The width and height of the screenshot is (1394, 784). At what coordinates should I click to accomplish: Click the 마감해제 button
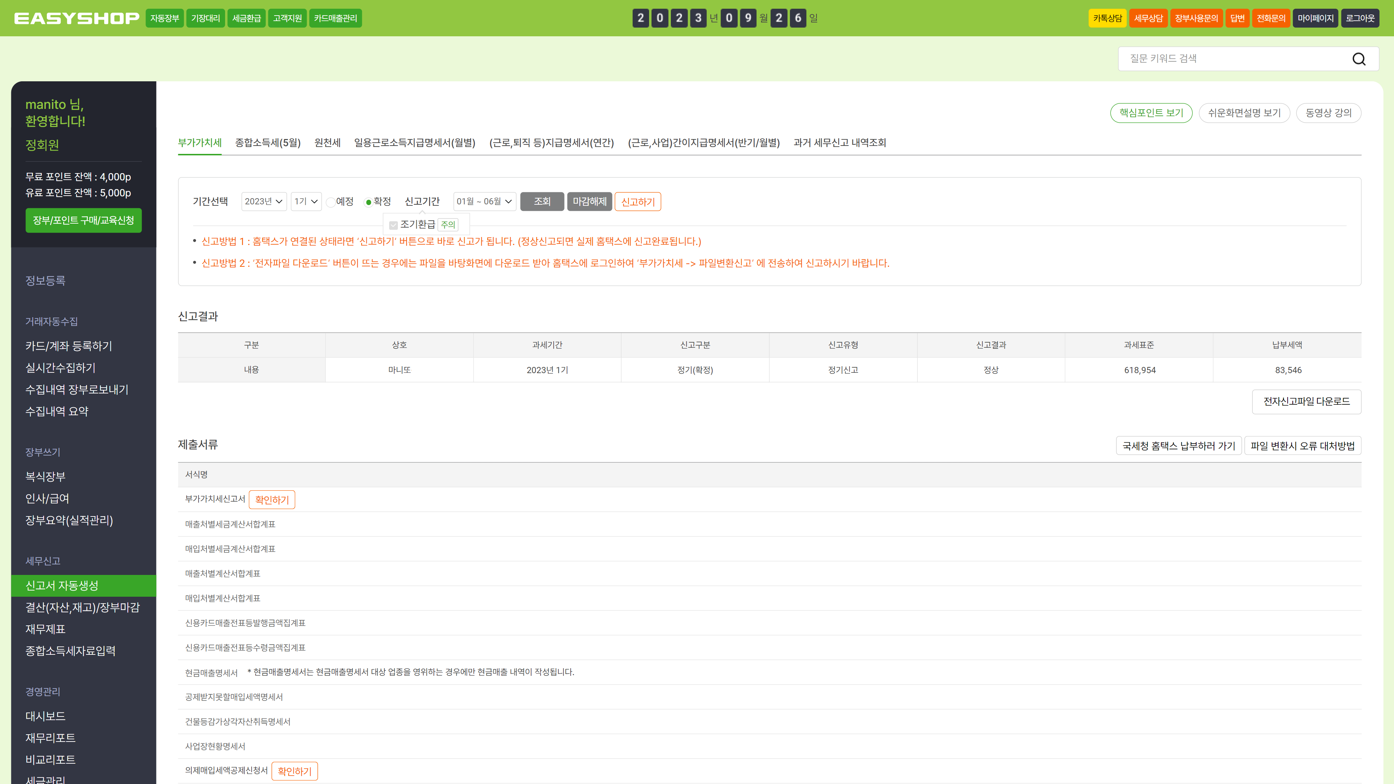(589, 201)
